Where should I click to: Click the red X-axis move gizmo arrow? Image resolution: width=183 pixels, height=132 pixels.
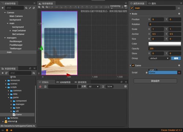click(x=68, y=75)
